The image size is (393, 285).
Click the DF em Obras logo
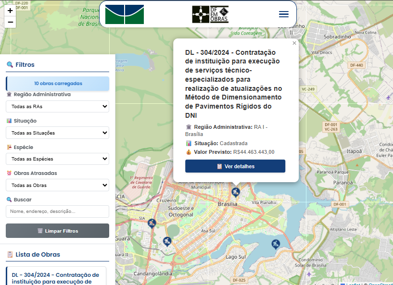click(210, 14)
